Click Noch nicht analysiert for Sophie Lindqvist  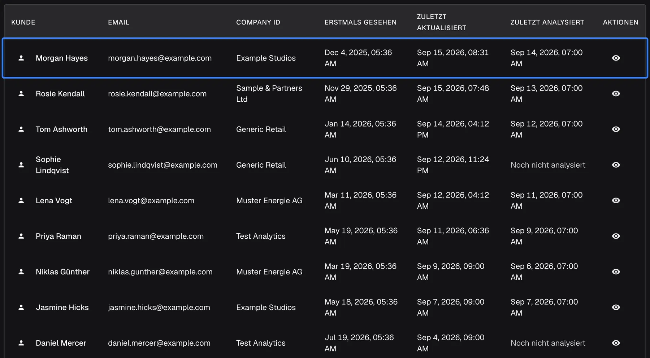coord(548,165)
